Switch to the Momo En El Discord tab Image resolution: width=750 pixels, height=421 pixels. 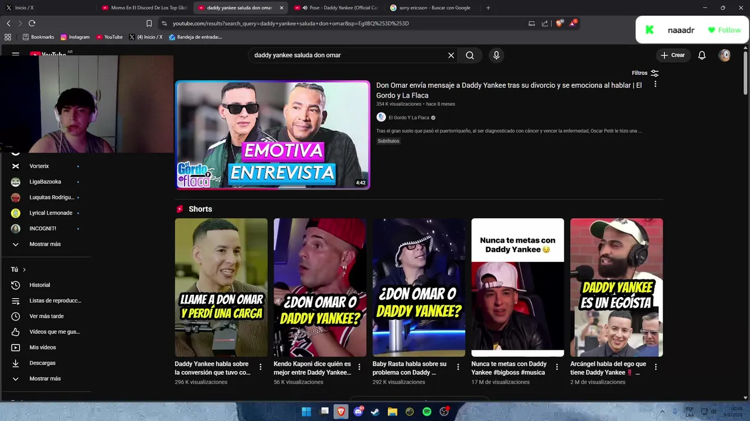point(144,8)
